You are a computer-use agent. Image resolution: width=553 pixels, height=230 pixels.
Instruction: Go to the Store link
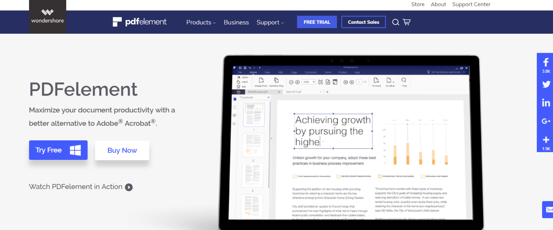click(418, 4)
